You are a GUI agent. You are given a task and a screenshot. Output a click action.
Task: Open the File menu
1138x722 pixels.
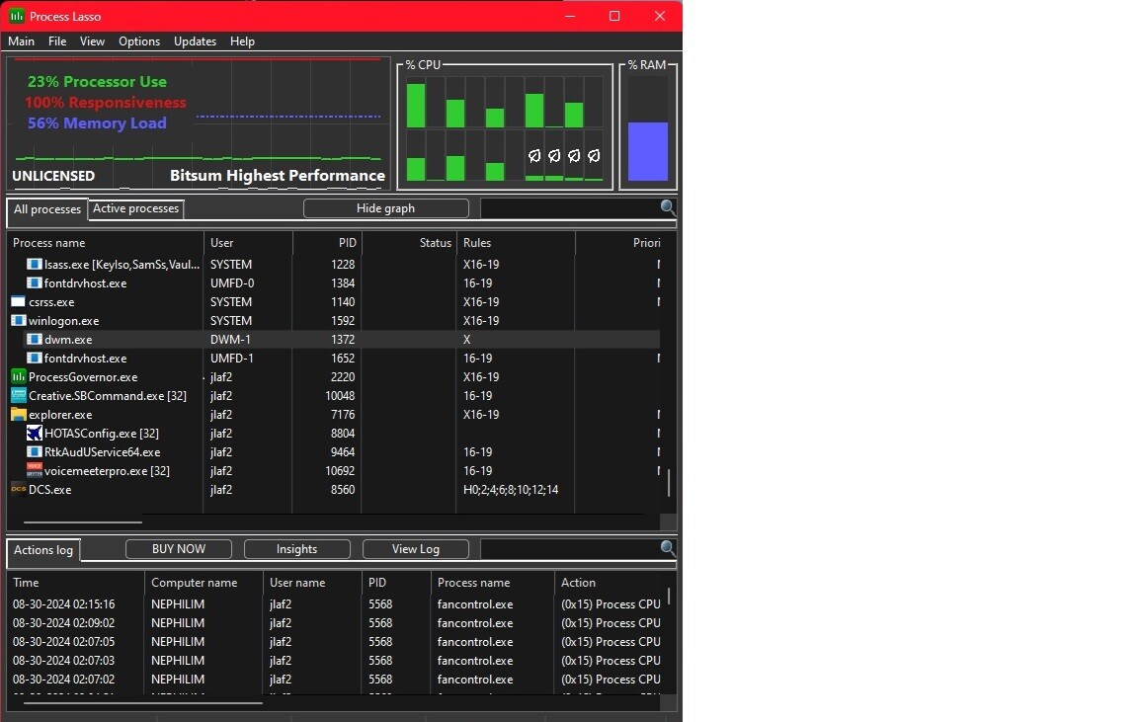tap(57, 41)
